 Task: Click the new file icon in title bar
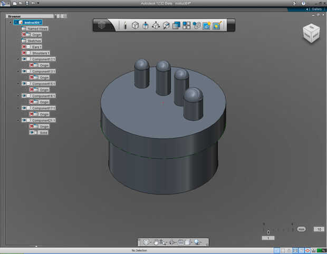pyautogui.click(x=15, y=3)
